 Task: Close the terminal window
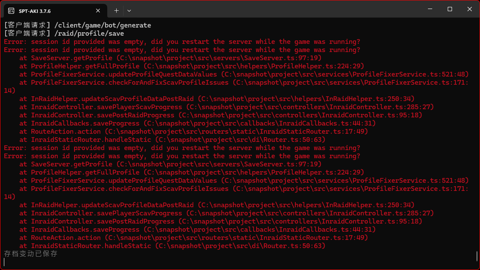[x=469, y=9]
